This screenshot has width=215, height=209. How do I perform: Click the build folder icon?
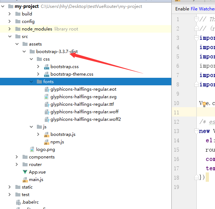(18, 14)
